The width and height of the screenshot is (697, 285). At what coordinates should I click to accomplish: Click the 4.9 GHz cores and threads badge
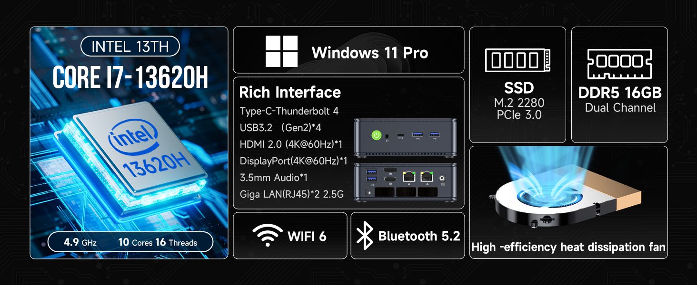pos(130,242)
